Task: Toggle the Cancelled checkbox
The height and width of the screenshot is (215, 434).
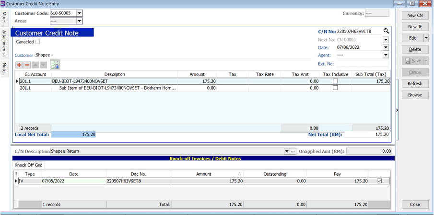Action: (x=38, y=42)
